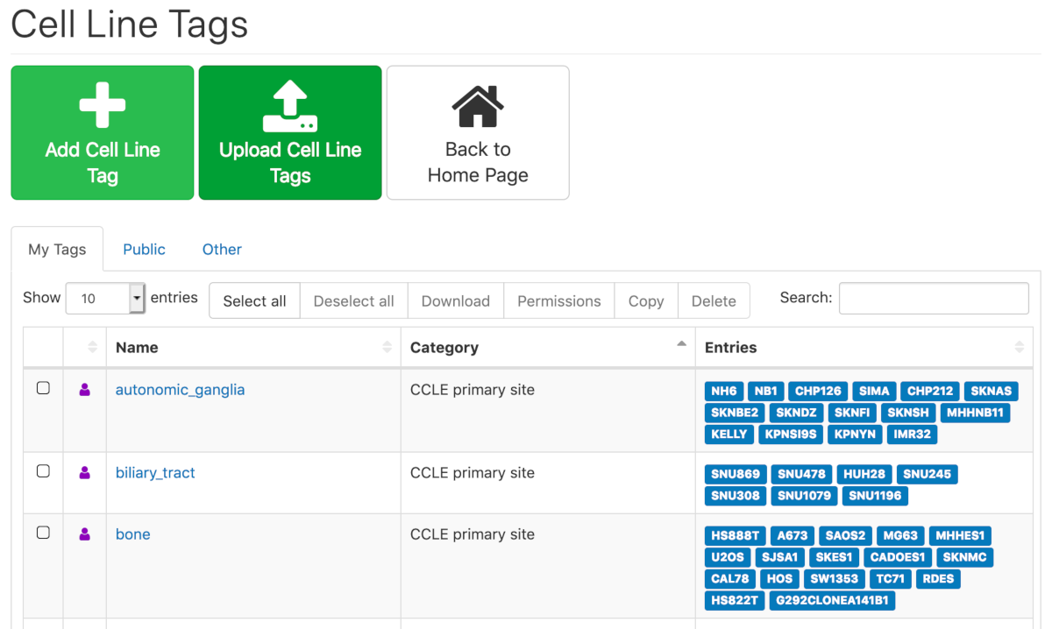Click inside the Search input field
Viewport: 1052px width, 629px height.
[x=933, y=298]
